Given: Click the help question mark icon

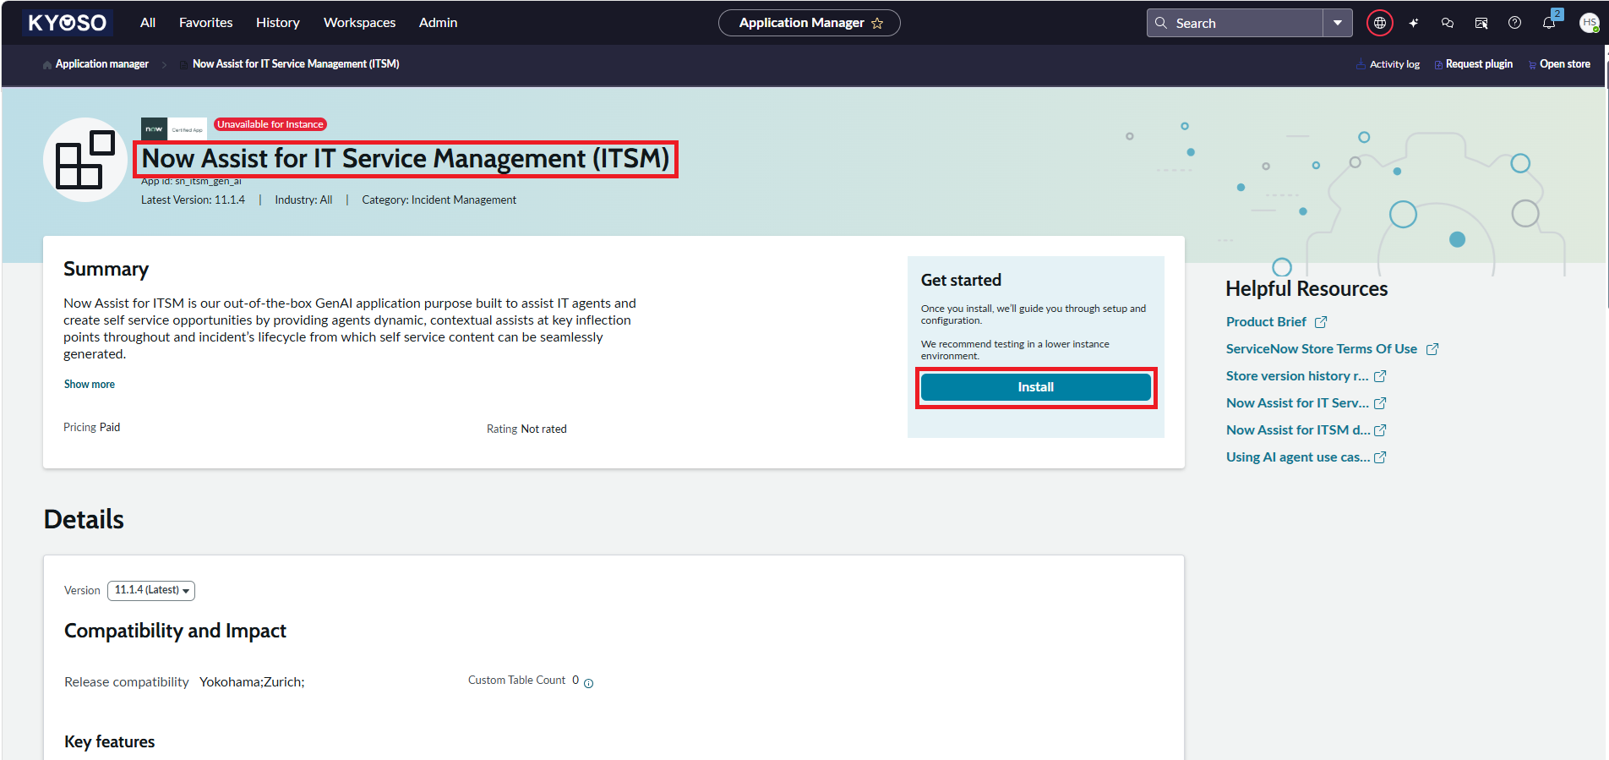Looking at the screenshot, I should (1515, 23).
